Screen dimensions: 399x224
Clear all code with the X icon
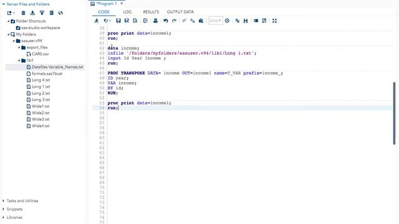point(238,21)
